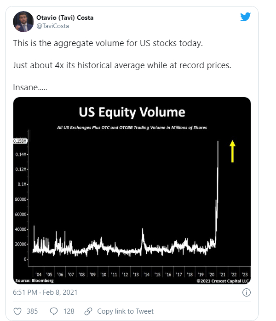Open Tavi Costa's profile avatar
The width and height of the screenshot is (276, 321).
(23, 22)
